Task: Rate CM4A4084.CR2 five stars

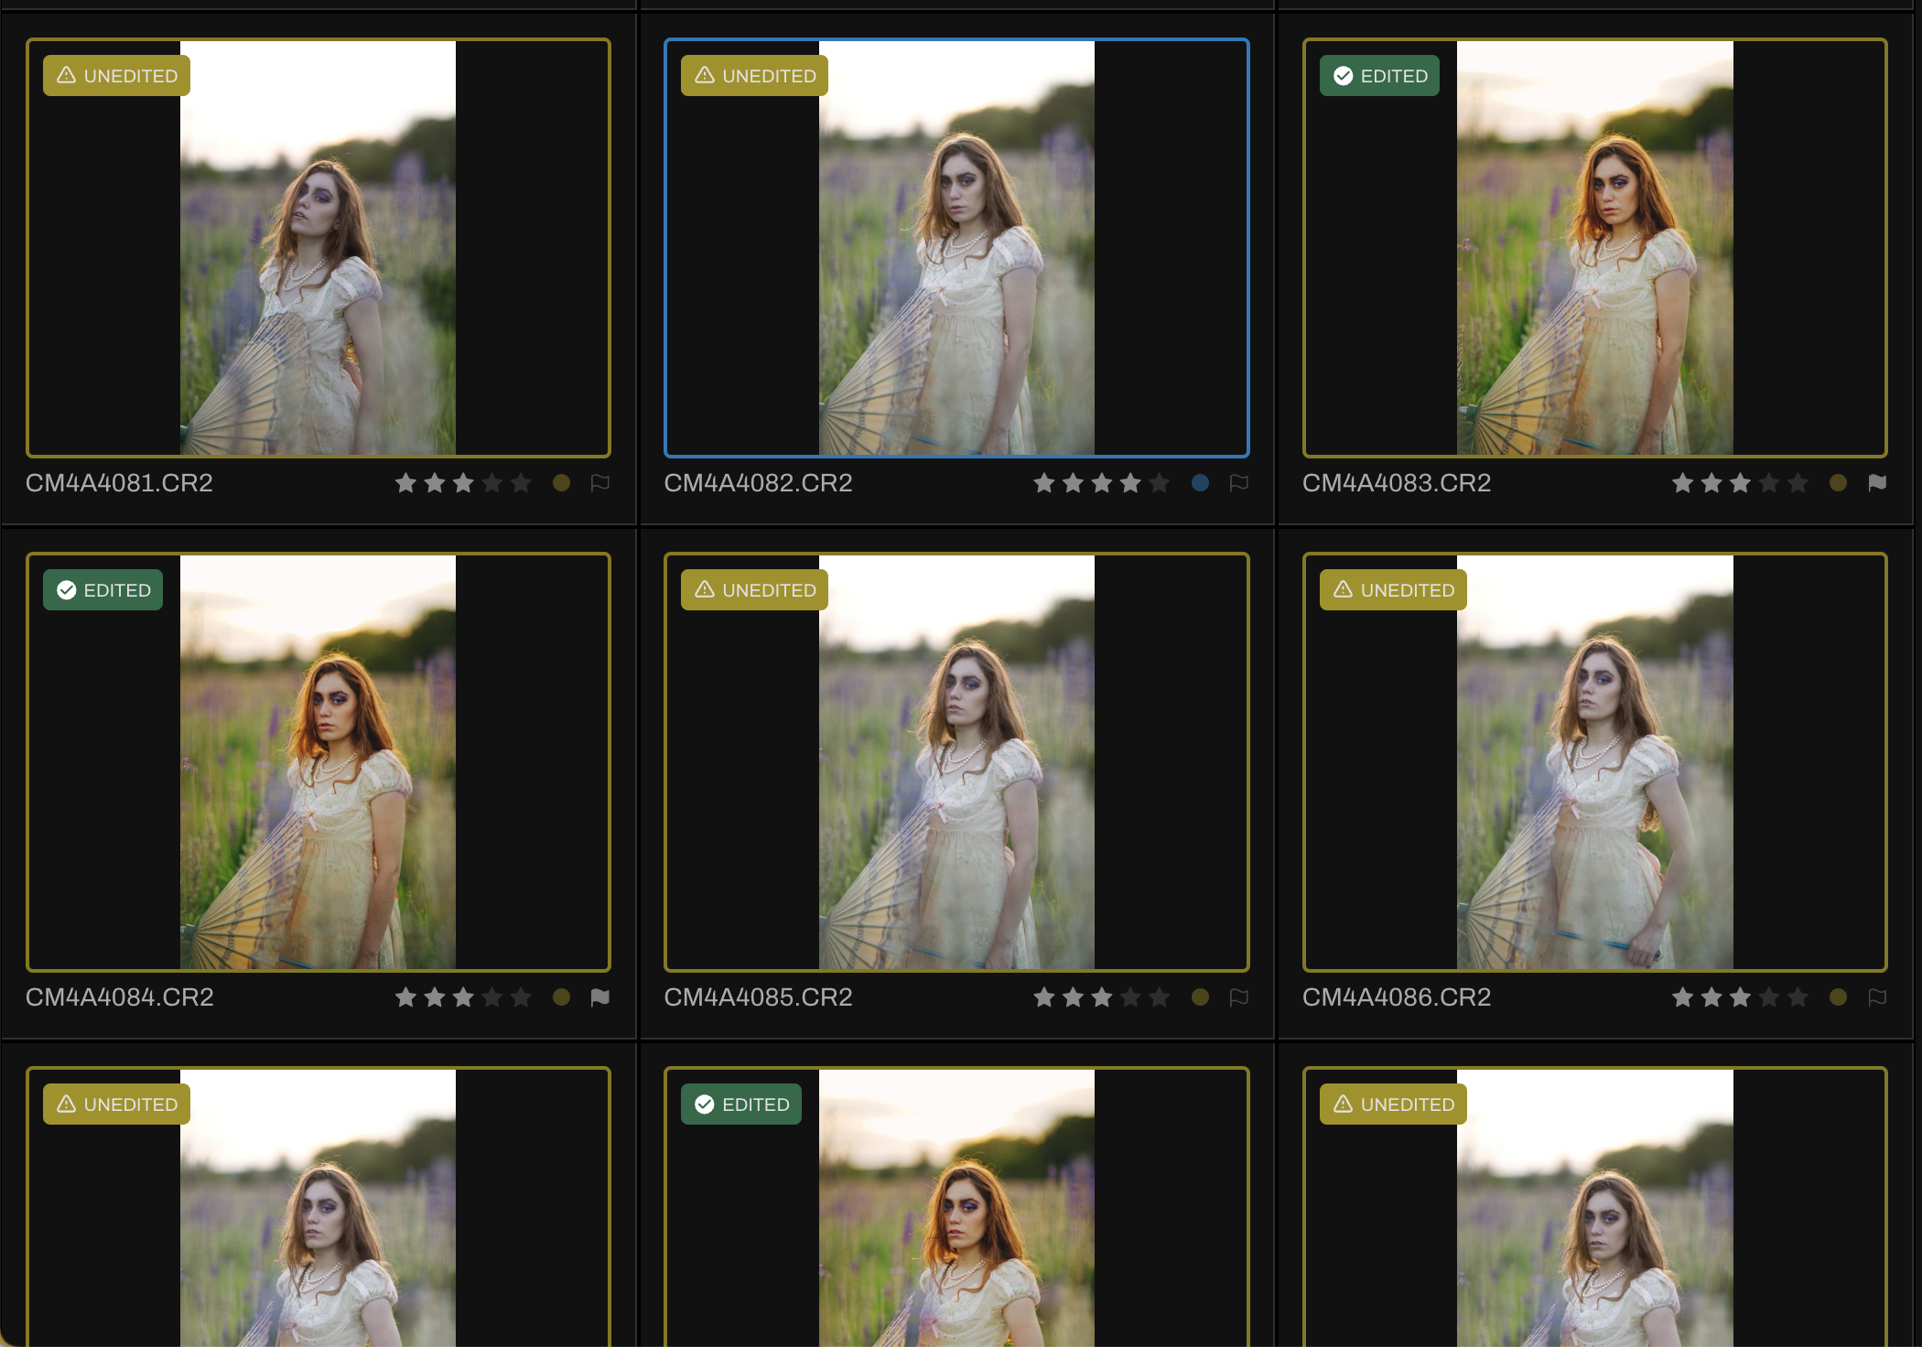Action: pyautogui.click(x=521, y=997)
